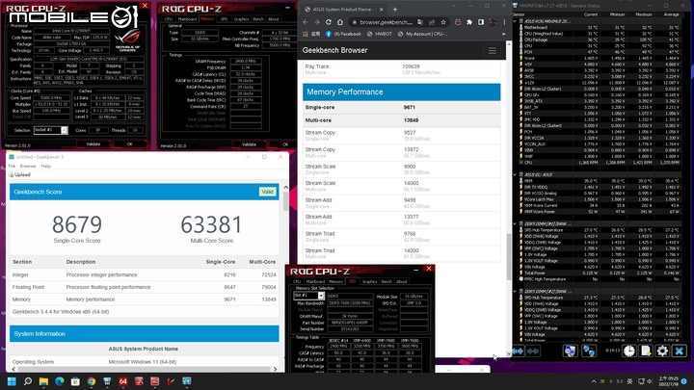Viewport: 694px width, 390px height.
Task: Open HWiNFO sensor settings gear icon
Action: pyautogui.click(x=662, y=351)
